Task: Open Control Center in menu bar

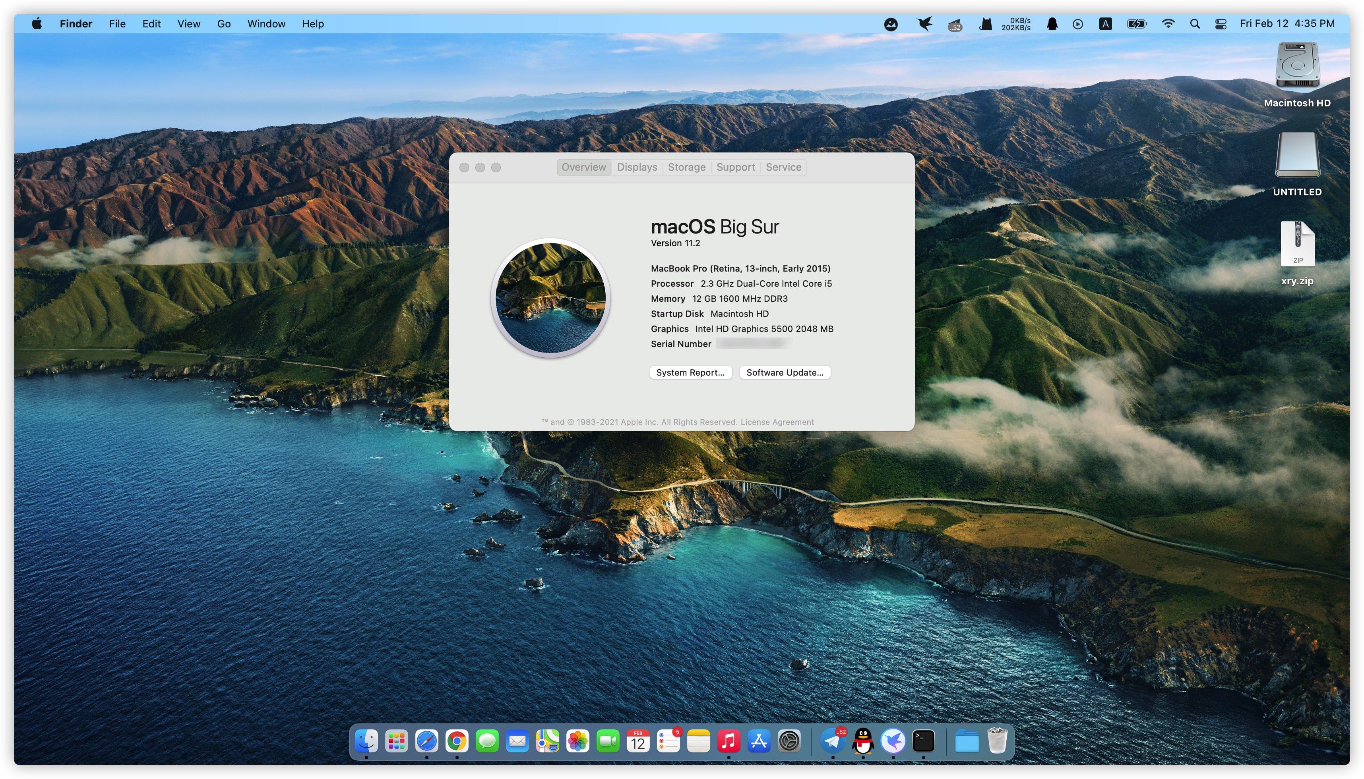Action: (1221, 23)
